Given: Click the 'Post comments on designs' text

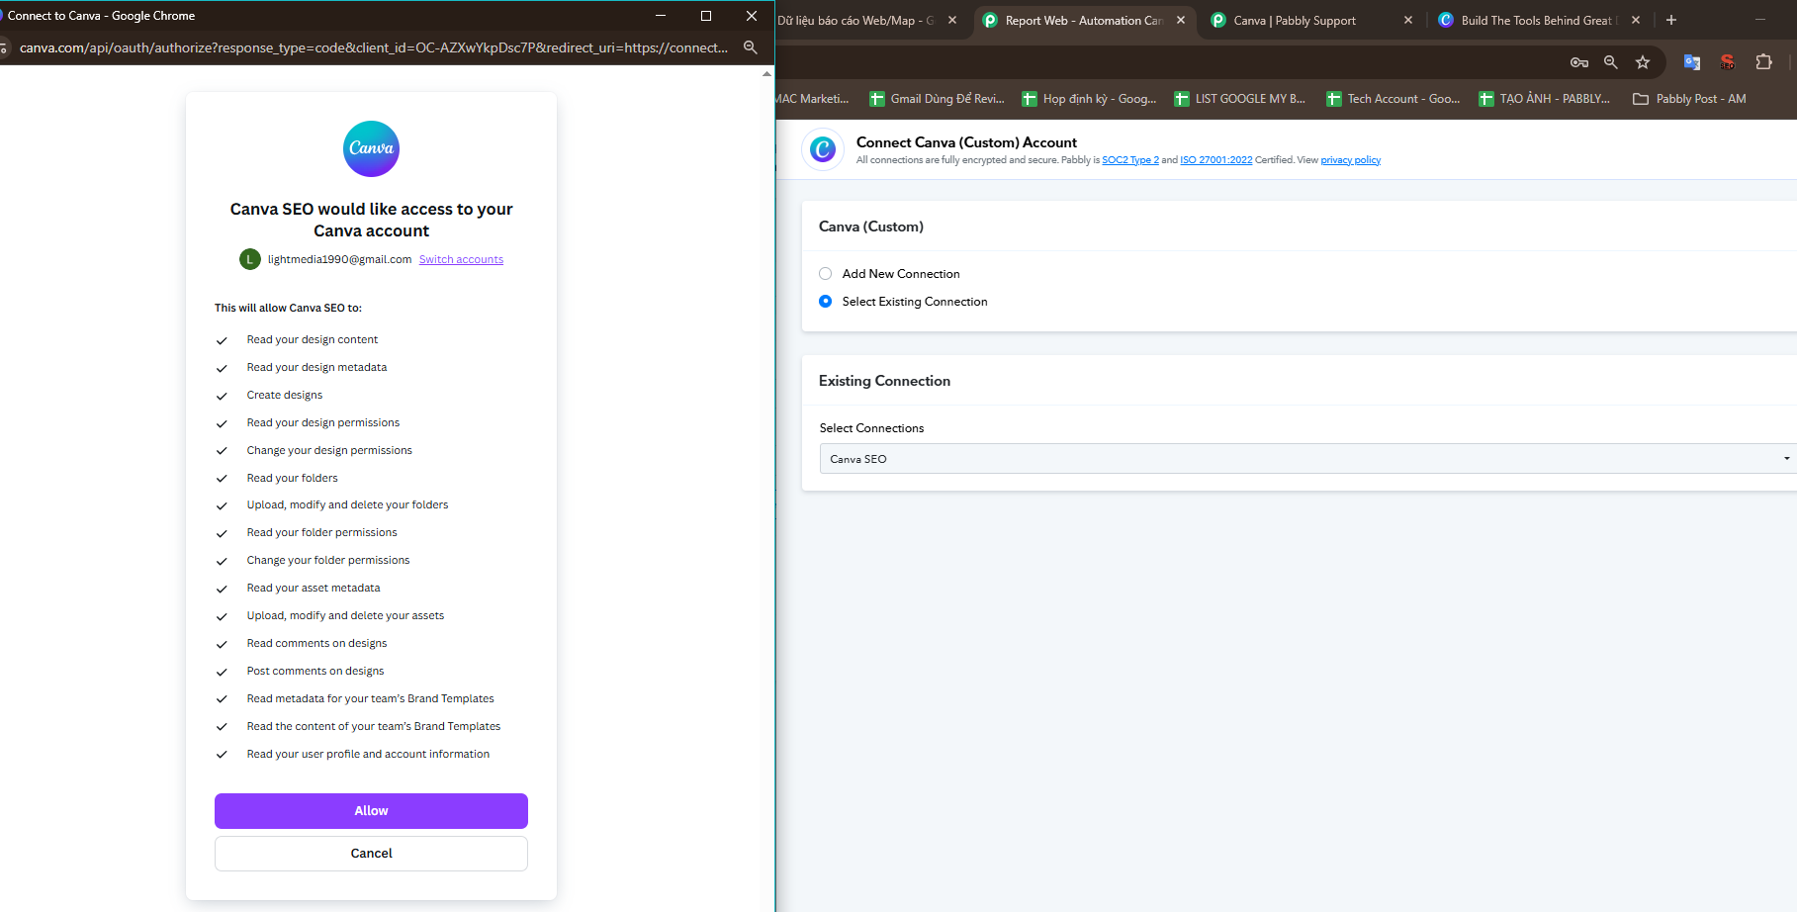Looking at the screenshot, I should [x=315, y=671].
